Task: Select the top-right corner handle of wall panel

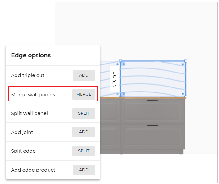Action: [186, 61]
